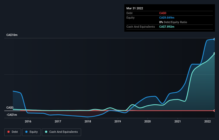Click the 2020 x-axis label
Image resolution: width=219 pixels, height=140 pixels.
[x=148, y=121]
